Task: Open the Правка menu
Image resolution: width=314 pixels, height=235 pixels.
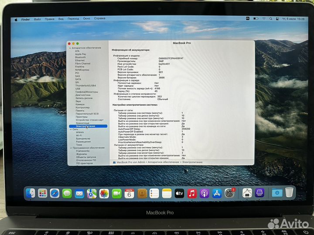Action: pyautogui.click(x=49, y=19)
